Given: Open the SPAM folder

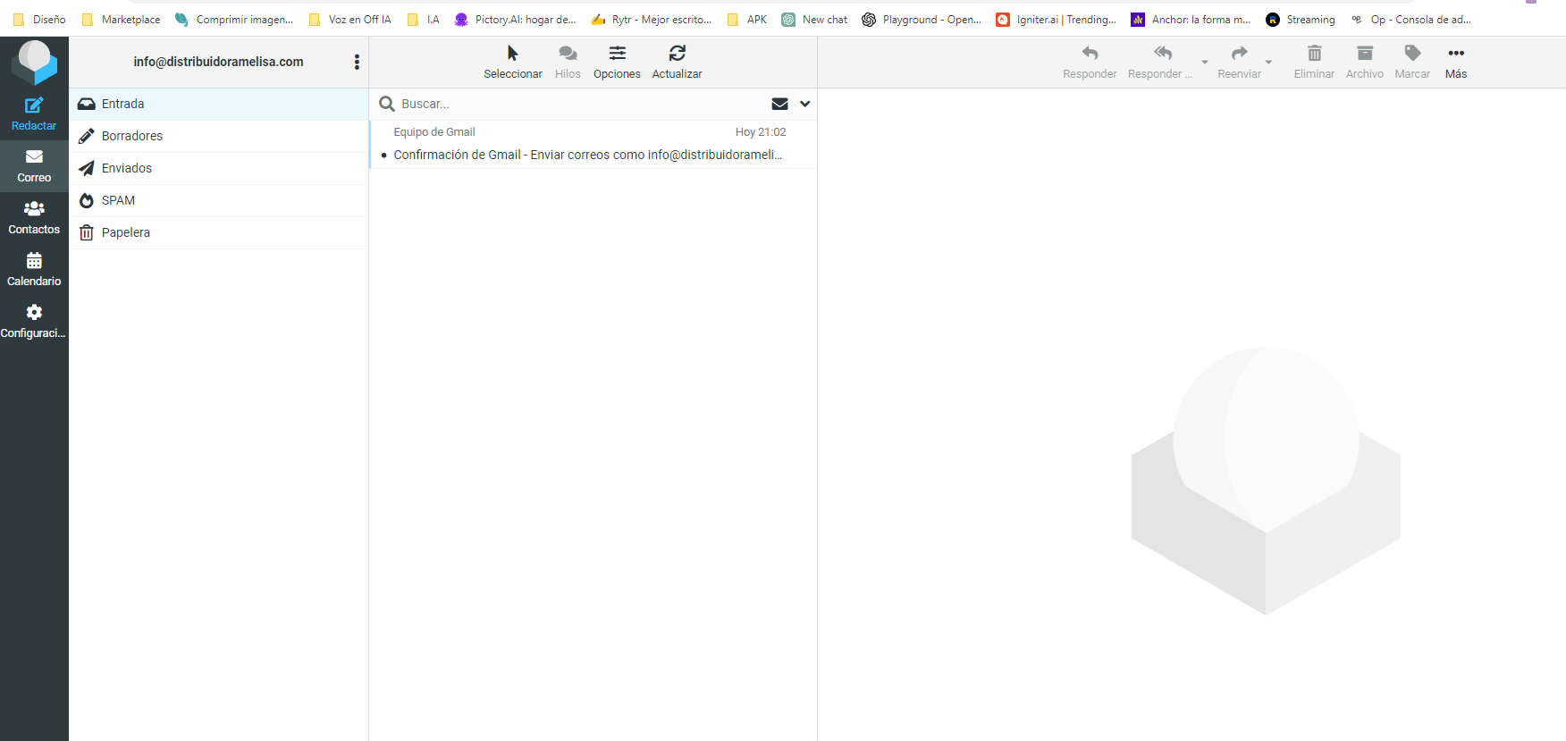Looking at the screenshot, I should tap(219, 200).
